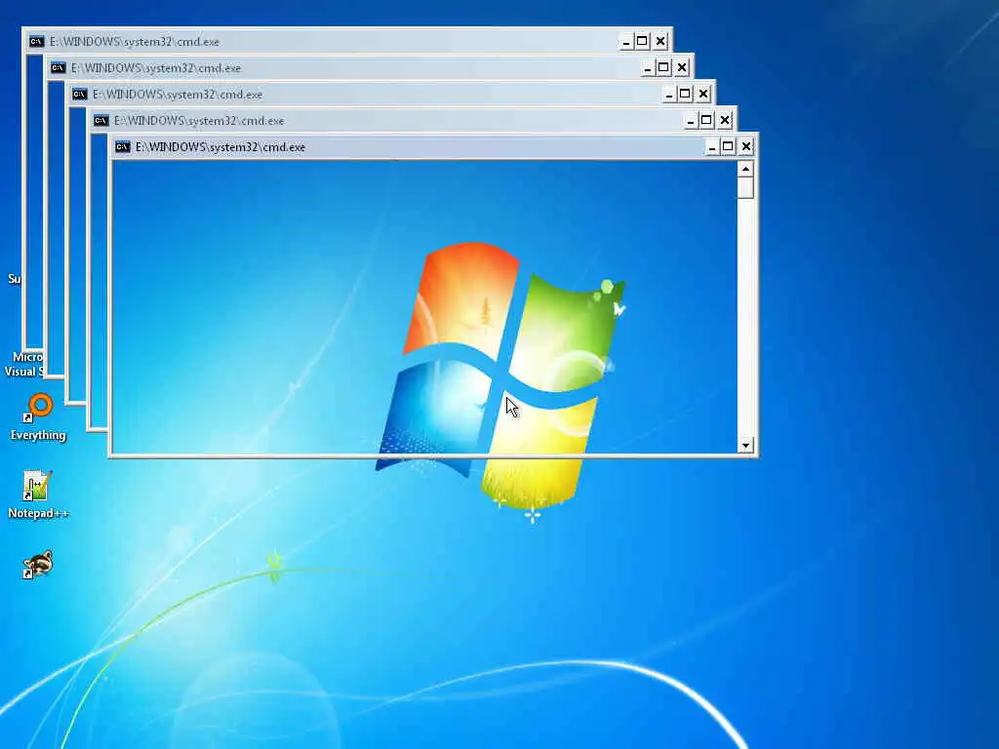Viewport: 999px width, 749px height.
Task: Maximize the back-most cmd.exe window
Action: coord(642,42)
